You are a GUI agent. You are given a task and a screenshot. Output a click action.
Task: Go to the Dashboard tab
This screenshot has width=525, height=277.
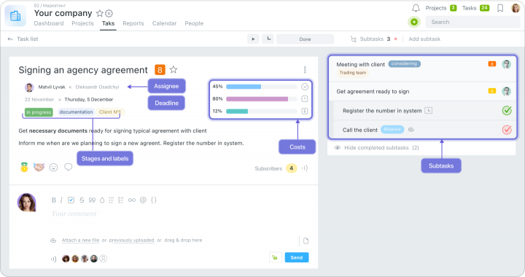[x=49, y=23]
